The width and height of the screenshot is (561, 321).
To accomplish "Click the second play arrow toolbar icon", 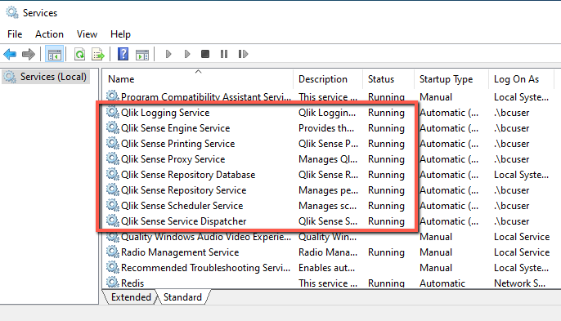I will (187, 55).
